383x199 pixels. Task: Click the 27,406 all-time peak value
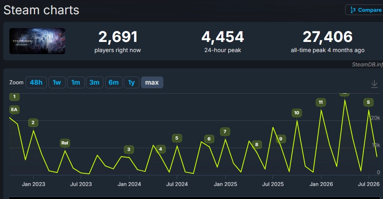[328, 37]
